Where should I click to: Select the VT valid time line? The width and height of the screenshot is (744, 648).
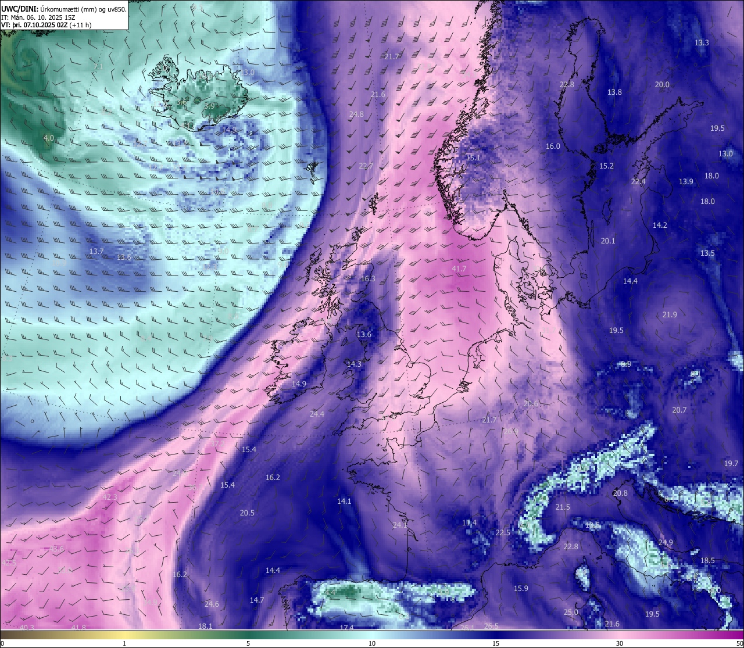[46, 26]
